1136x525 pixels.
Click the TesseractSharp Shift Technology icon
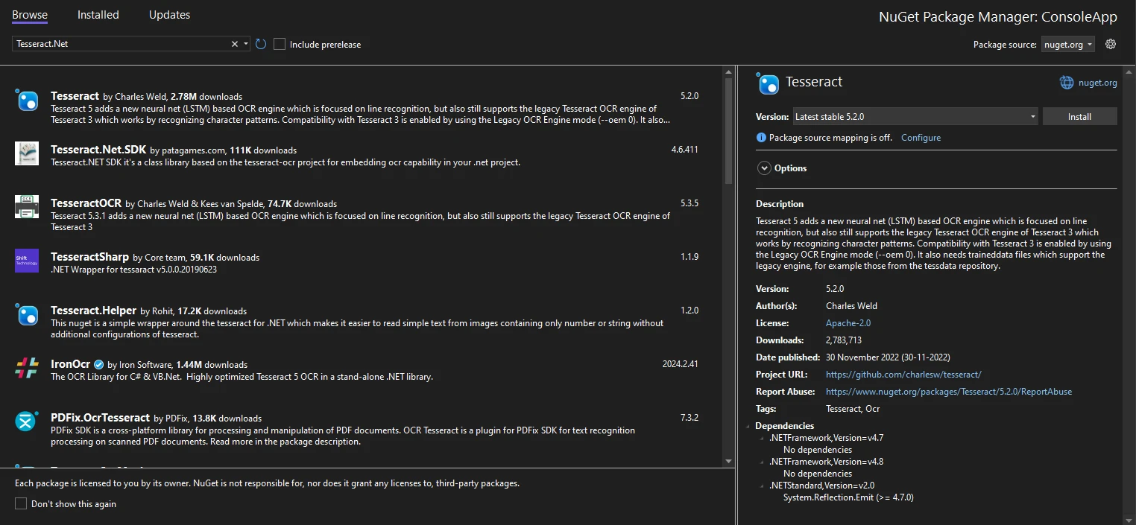(27, 261)
